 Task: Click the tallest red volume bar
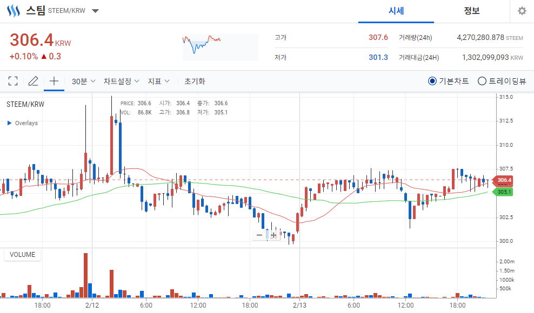[85, 275]
